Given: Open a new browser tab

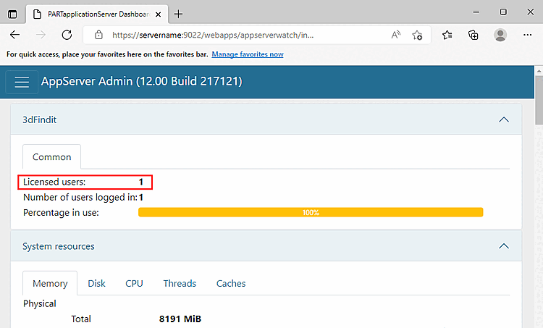Looking at the screenshot, I should click(x=178, y=14).
